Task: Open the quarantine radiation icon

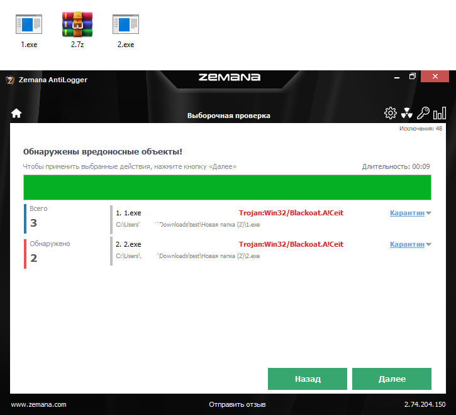Action: click(407, 113)
